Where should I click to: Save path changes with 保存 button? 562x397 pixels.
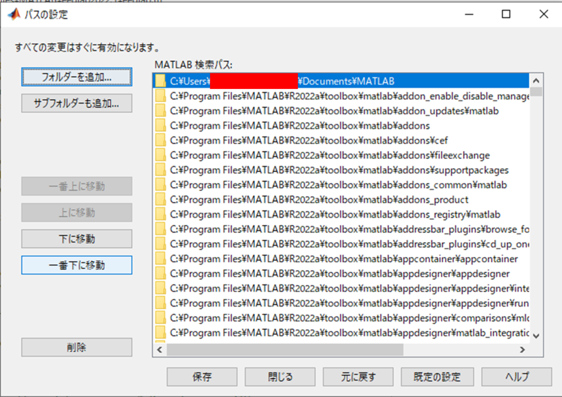click(202, 376)
